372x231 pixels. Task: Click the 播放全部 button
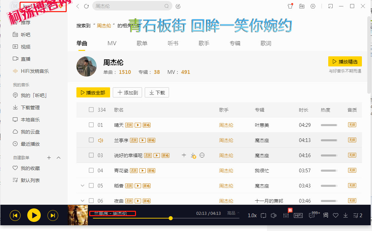point(93,92)
